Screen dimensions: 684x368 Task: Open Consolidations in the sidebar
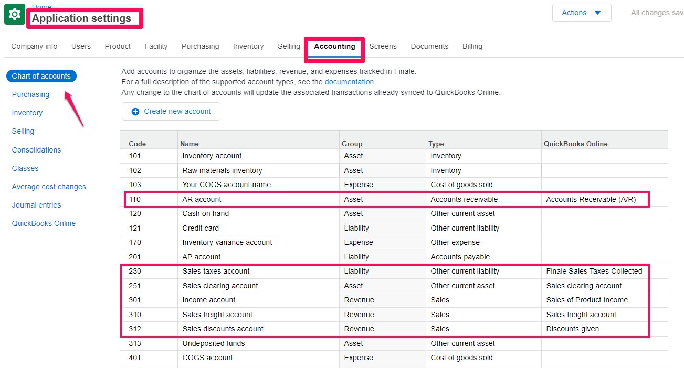(36, 150)
